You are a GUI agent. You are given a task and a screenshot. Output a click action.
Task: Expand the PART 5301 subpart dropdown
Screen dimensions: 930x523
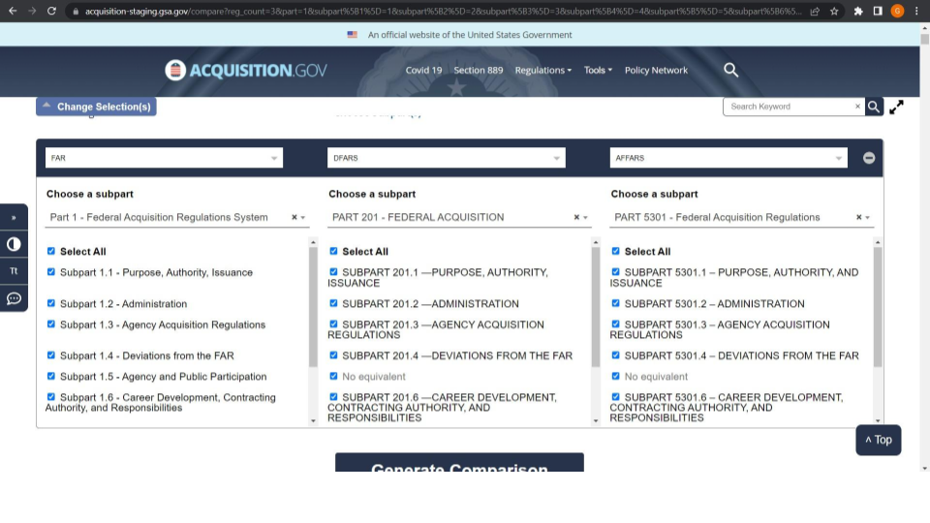click(x=867, y=218)
